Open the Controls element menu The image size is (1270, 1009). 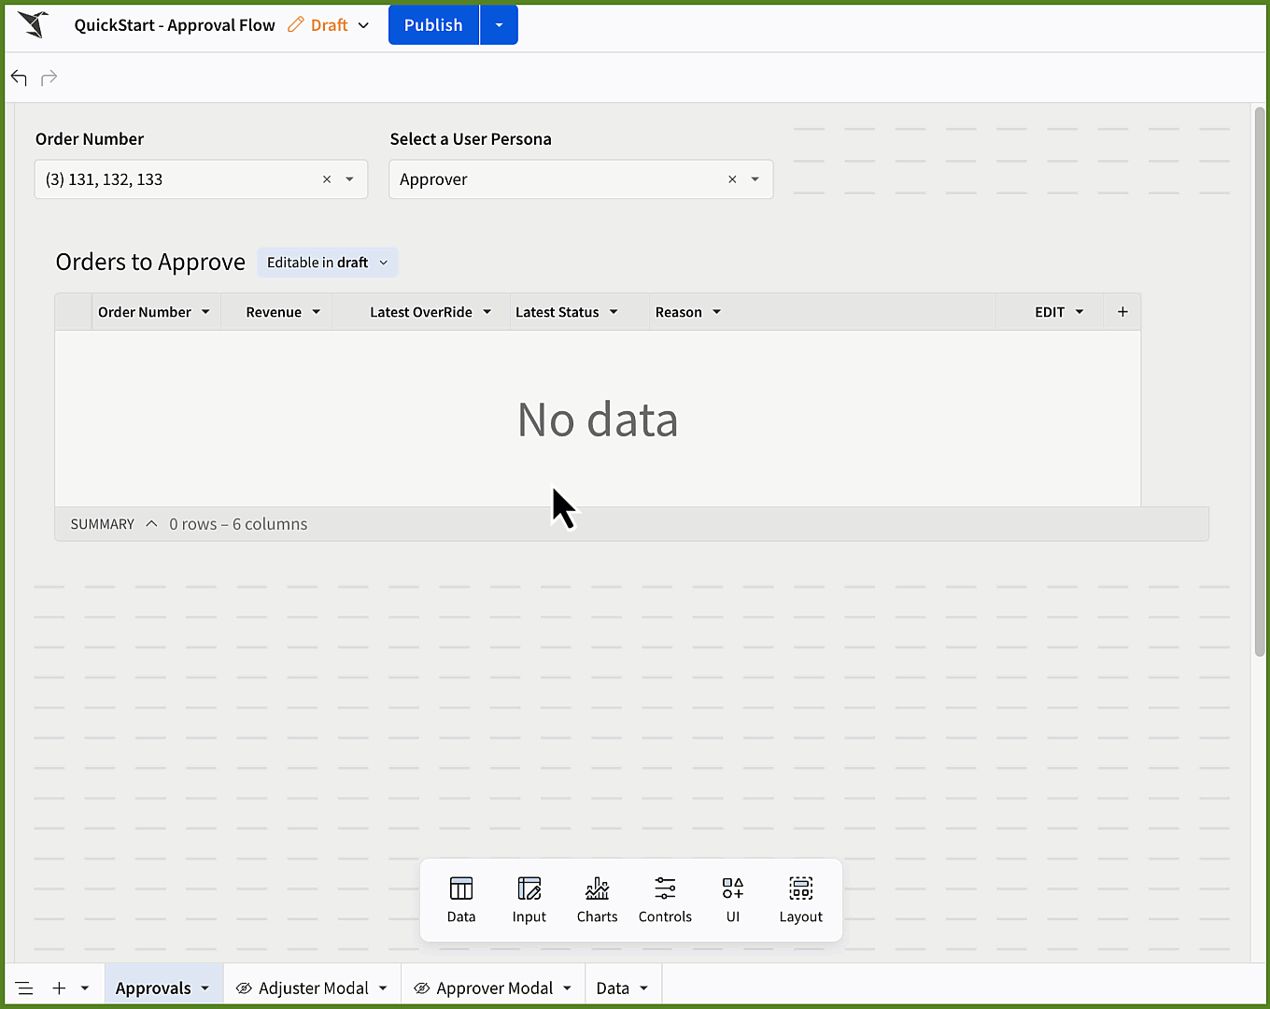[665, 900]
